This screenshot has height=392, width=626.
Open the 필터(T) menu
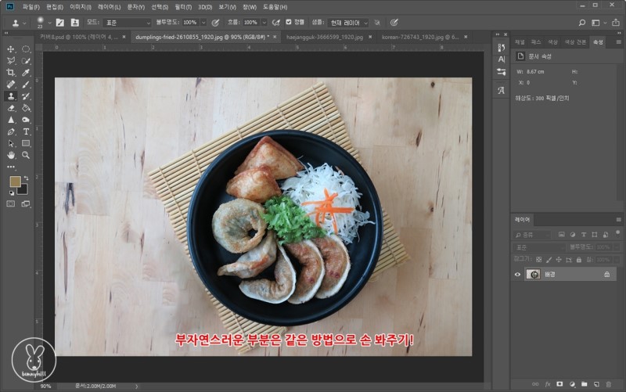coord(182,6)
